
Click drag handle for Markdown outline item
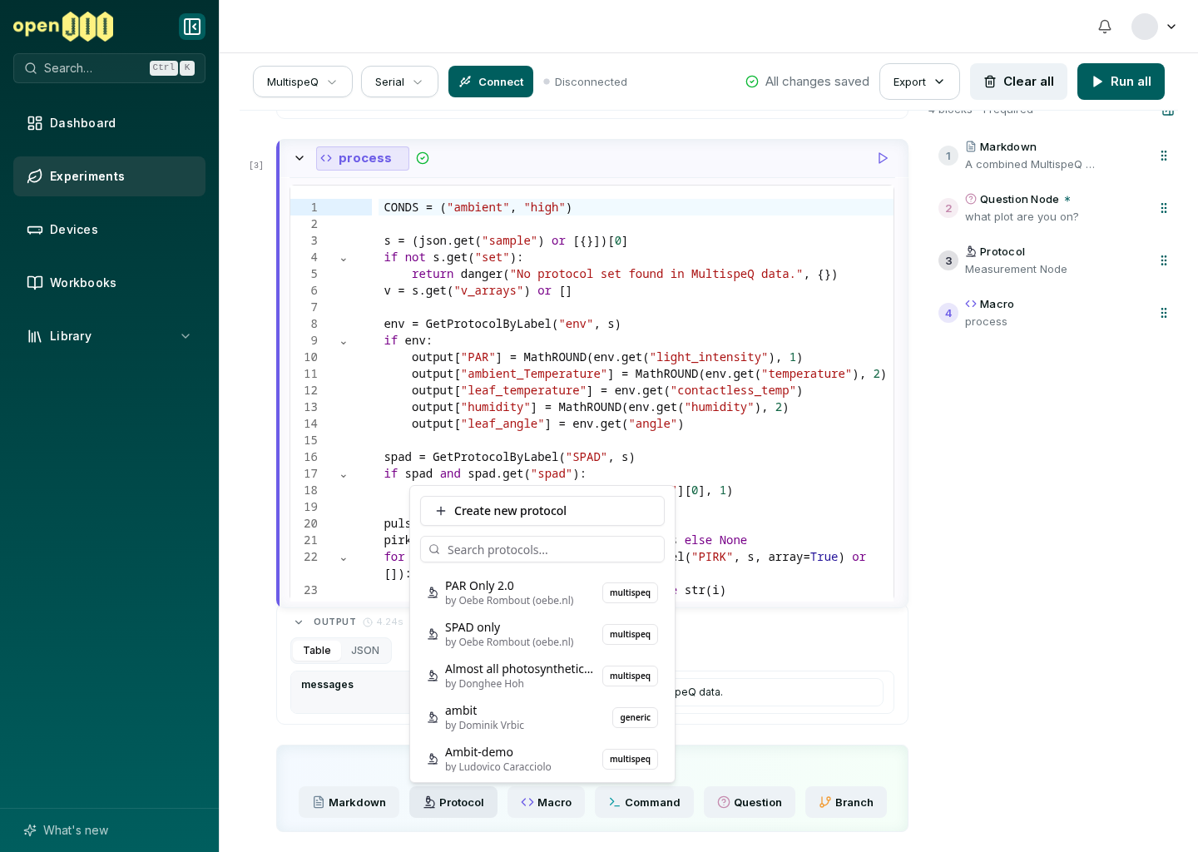1164,156
